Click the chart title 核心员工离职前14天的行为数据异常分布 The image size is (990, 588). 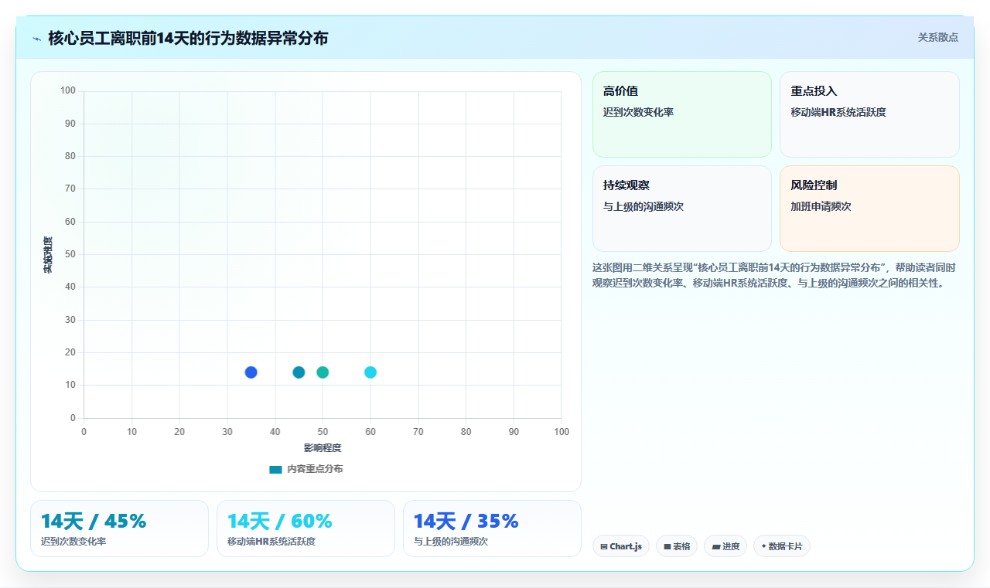click(188, 38)
